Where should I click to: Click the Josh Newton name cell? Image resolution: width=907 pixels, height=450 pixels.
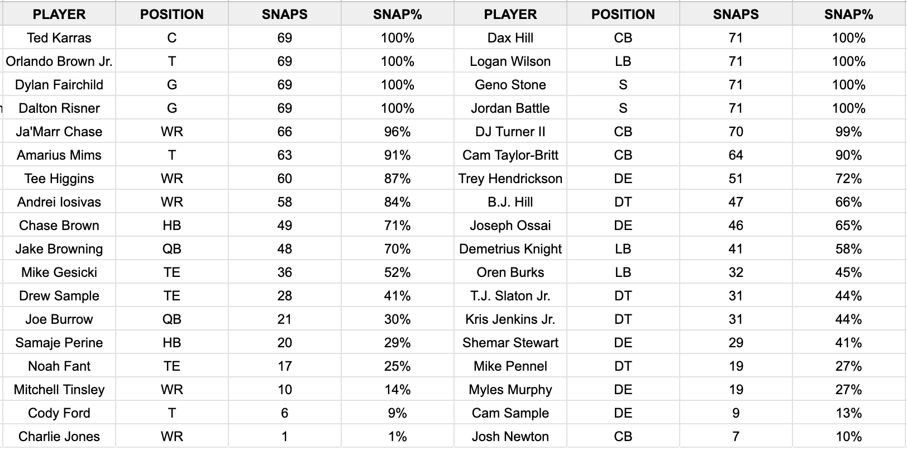(510, 437)
